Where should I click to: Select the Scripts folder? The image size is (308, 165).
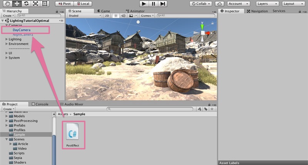[x=19, y=153]
